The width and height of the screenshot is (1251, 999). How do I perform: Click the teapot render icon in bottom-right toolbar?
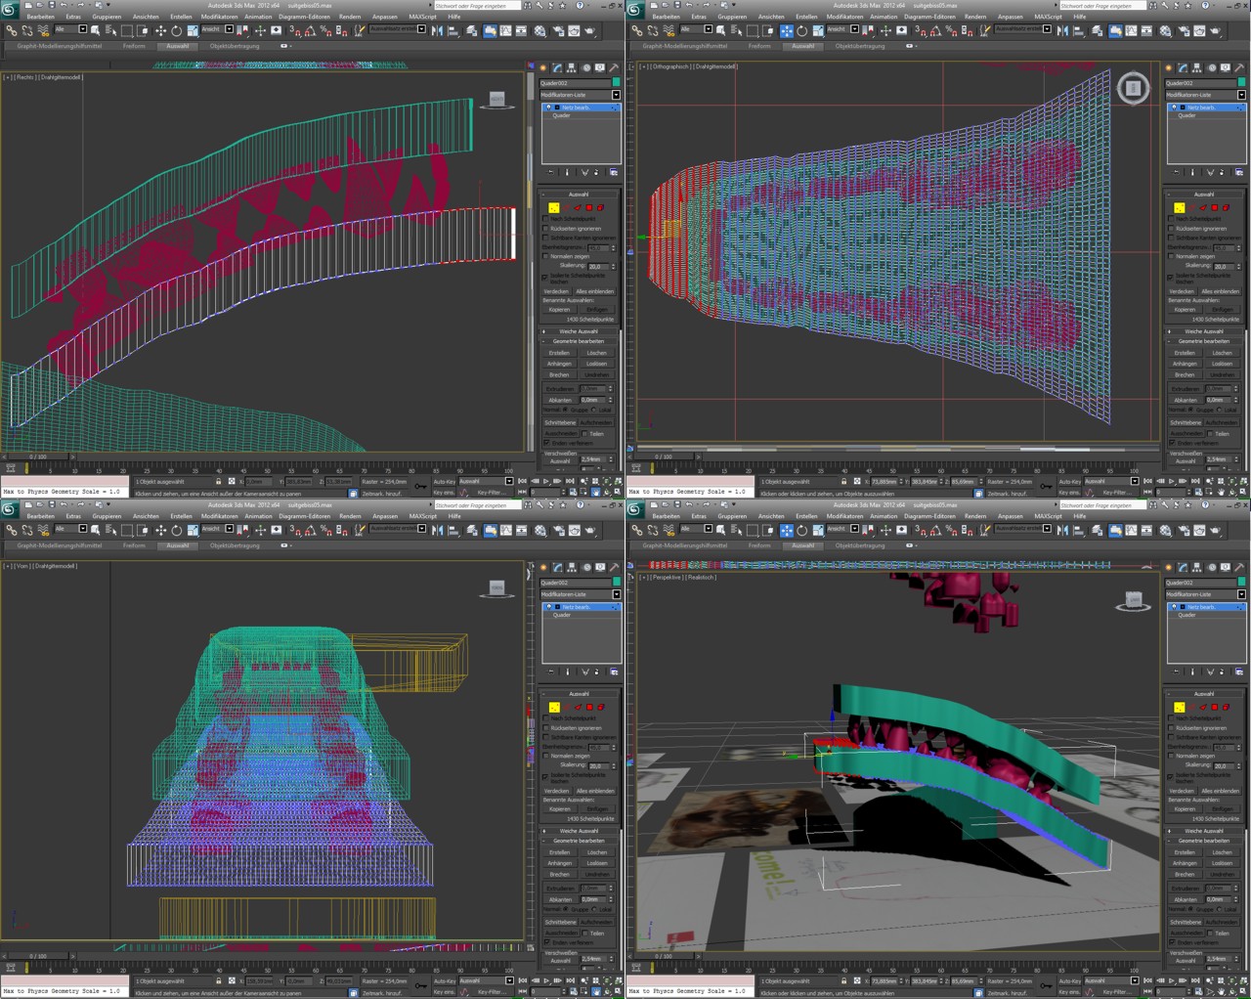click(1215, 530)
